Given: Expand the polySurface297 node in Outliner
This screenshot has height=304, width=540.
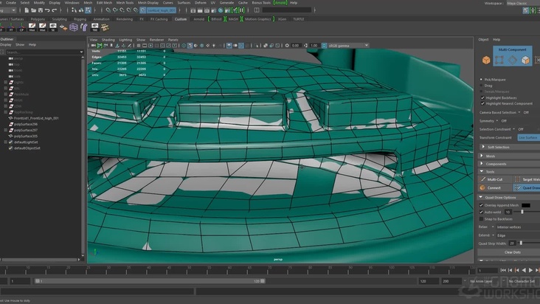Looking at the screenshot, I should click(5, 130).
